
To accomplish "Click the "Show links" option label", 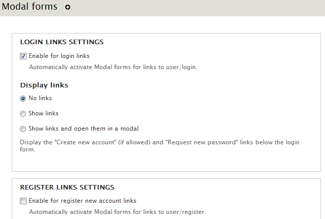I will click(x=43, y=113).
